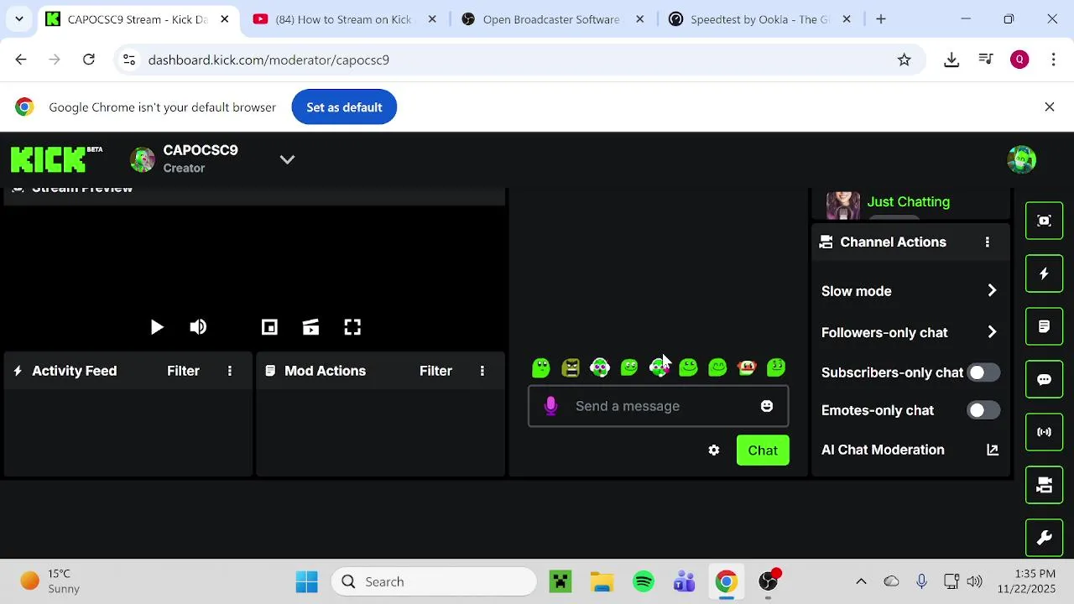
Task: Open chat settings gear icon
Action: click(x=714, y=450)
